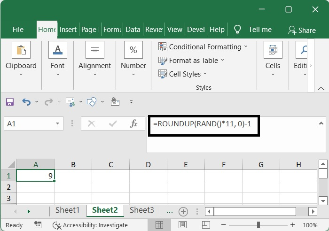Select column G header
The height and width of the screenshot is (231, 329).
click(x=261, y=164)
